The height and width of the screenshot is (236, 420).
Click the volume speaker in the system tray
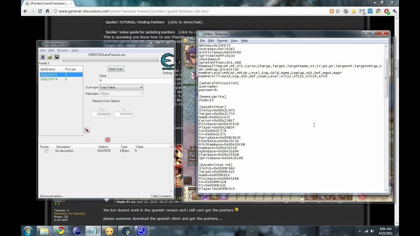pyautogui.click(x=372, y=231)
